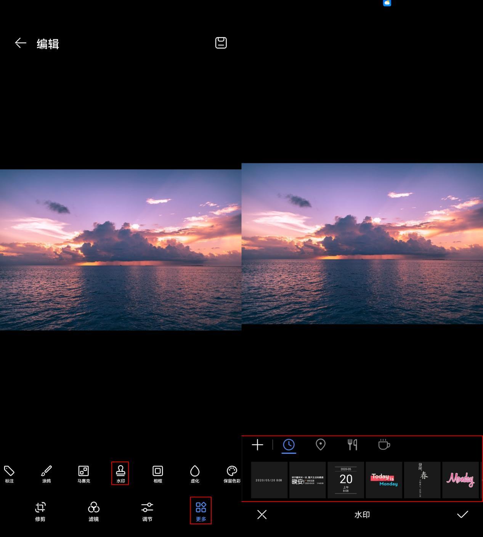Tap the back arrow beside 编辑
The image size is (483, 537).
[x=21, y=43]
